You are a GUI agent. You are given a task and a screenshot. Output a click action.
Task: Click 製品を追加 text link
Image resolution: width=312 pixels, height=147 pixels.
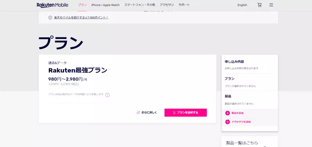[x=238, y=113]
